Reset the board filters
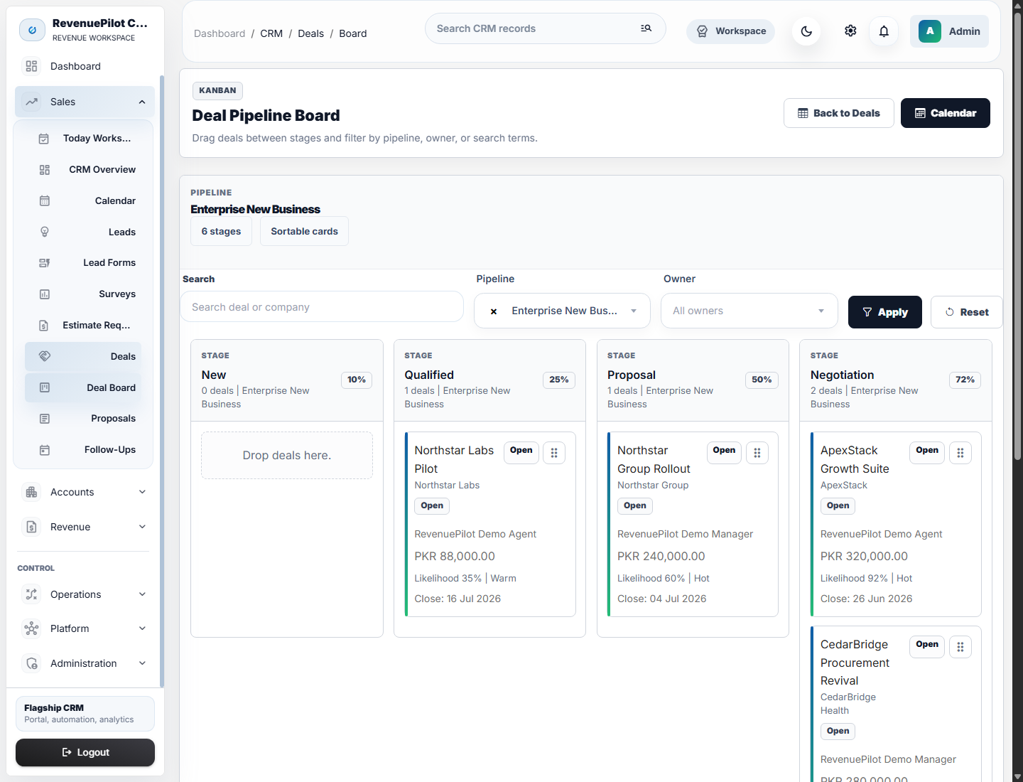This screenshot has height=782, width=1023. [x=967, y=312]
